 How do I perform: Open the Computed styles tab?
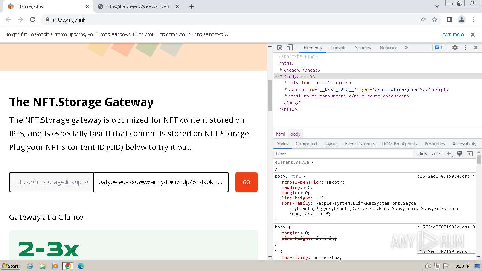pos(306,144)
